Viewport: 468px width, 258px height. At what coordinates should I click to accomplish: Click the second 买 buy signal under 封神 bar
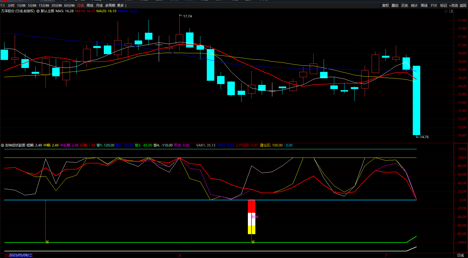click(253, 242)
